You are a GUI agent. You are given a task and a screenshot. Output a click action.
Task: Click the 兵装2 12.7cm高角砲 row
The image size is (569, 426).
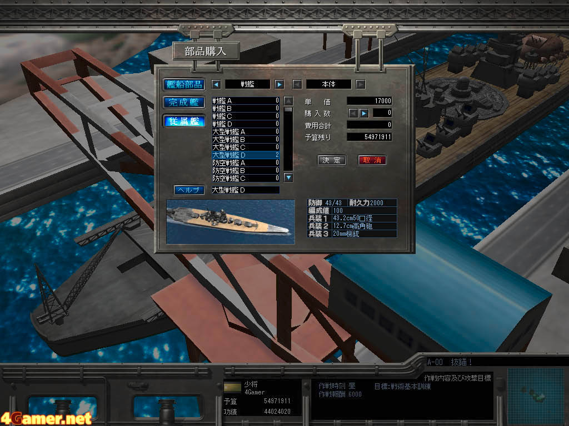coord(352,226)
